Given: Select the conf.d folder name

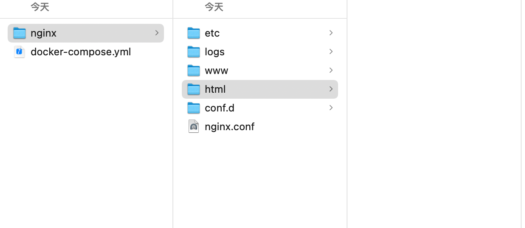Looking at the screenshot, I should pos(220,108).
